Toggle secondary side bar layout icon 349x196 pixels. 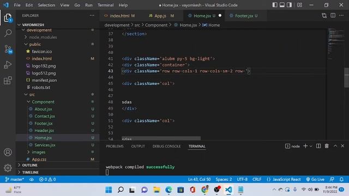[x=289, y=5]
